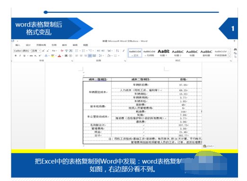Click the numbered list icon
This screenshot has height=181, width=247.
83,51
